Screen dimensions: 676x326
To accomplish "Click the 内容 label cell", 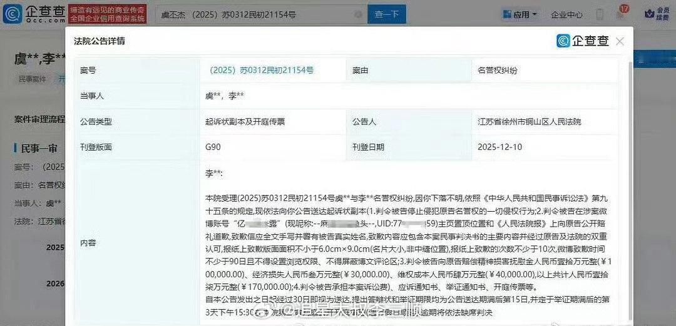I will [137, 243].
